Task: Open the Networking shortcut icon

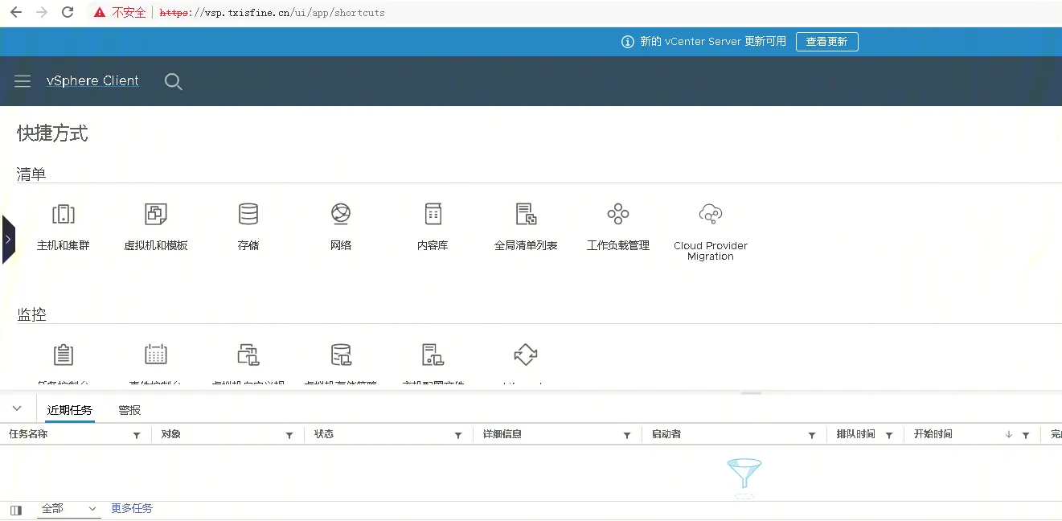Action: (x=341, y=215)
